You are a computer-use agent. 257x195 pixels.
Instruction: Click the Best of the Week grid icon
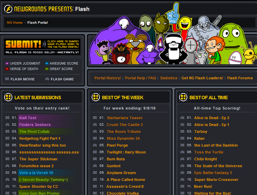click(x=96, y=97)
